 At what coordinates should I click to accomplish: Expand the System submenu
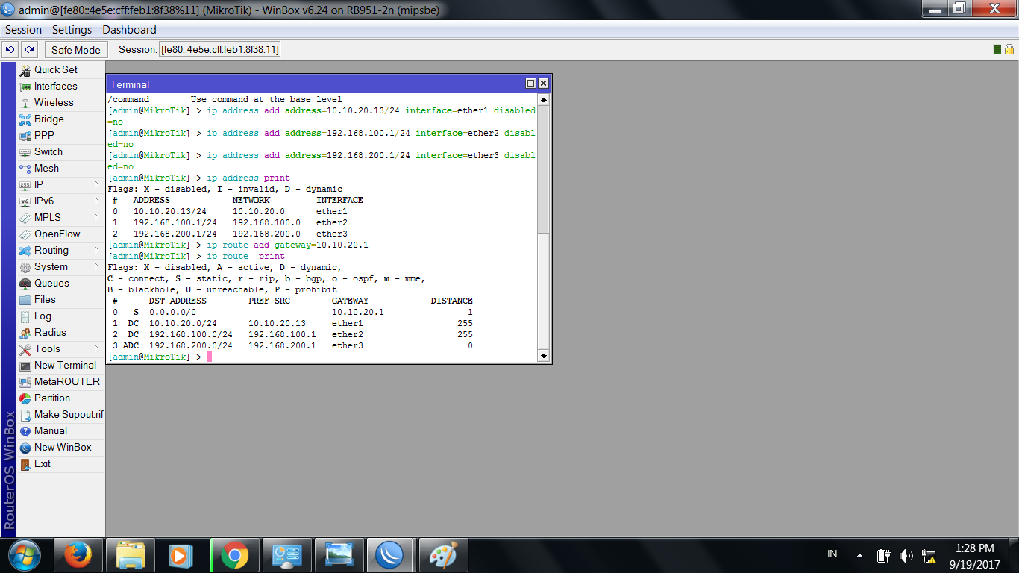[96, 266]
